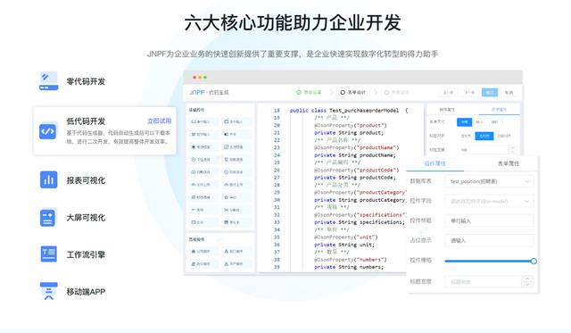Pick the 图片上传 image upload component
This screenshot has height=333, width=571.
click(236, 185)
